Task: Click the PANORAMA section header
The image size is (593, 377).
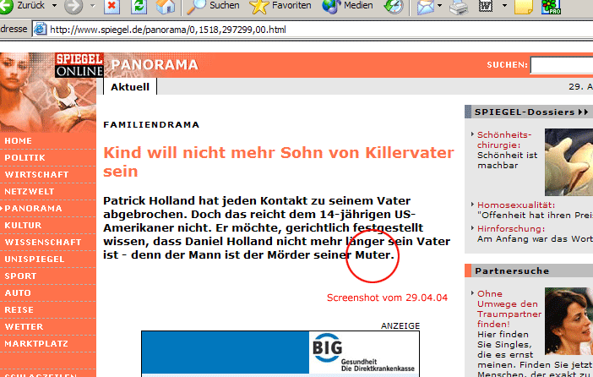Action: [155, 65]
